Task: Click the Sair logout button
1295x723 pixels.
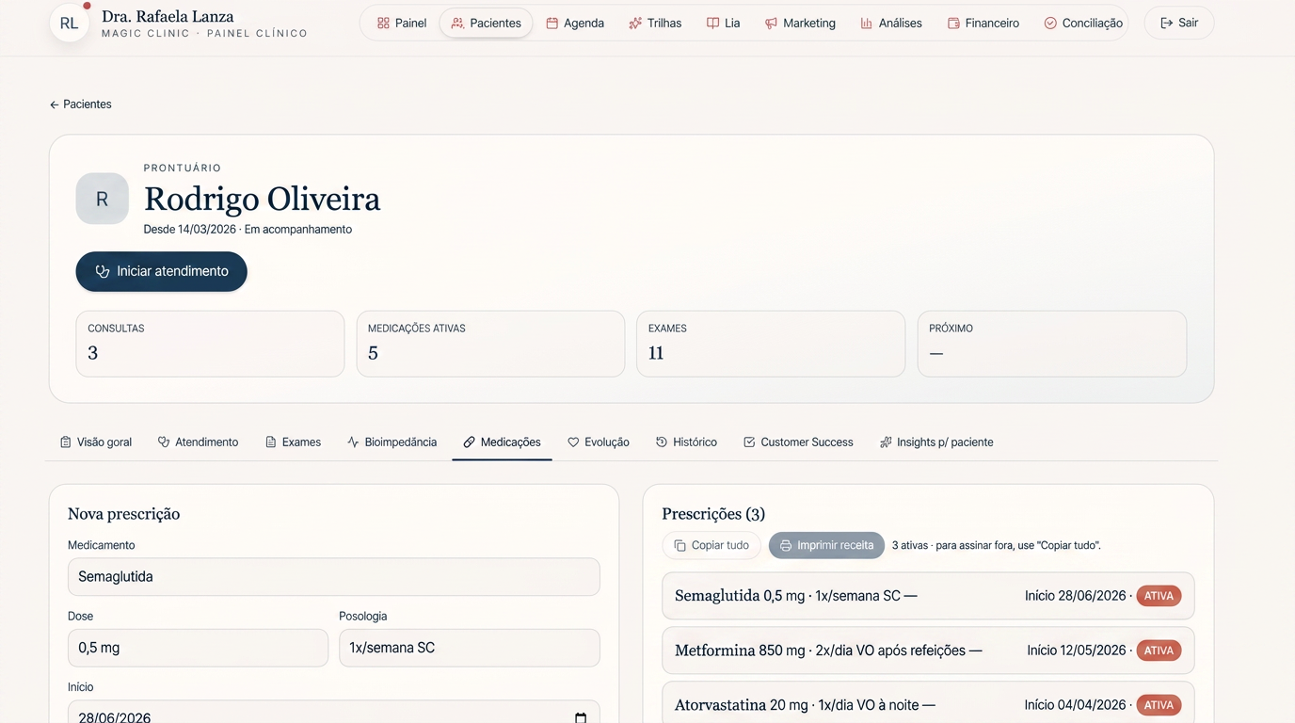Action: click(1179, 23)
